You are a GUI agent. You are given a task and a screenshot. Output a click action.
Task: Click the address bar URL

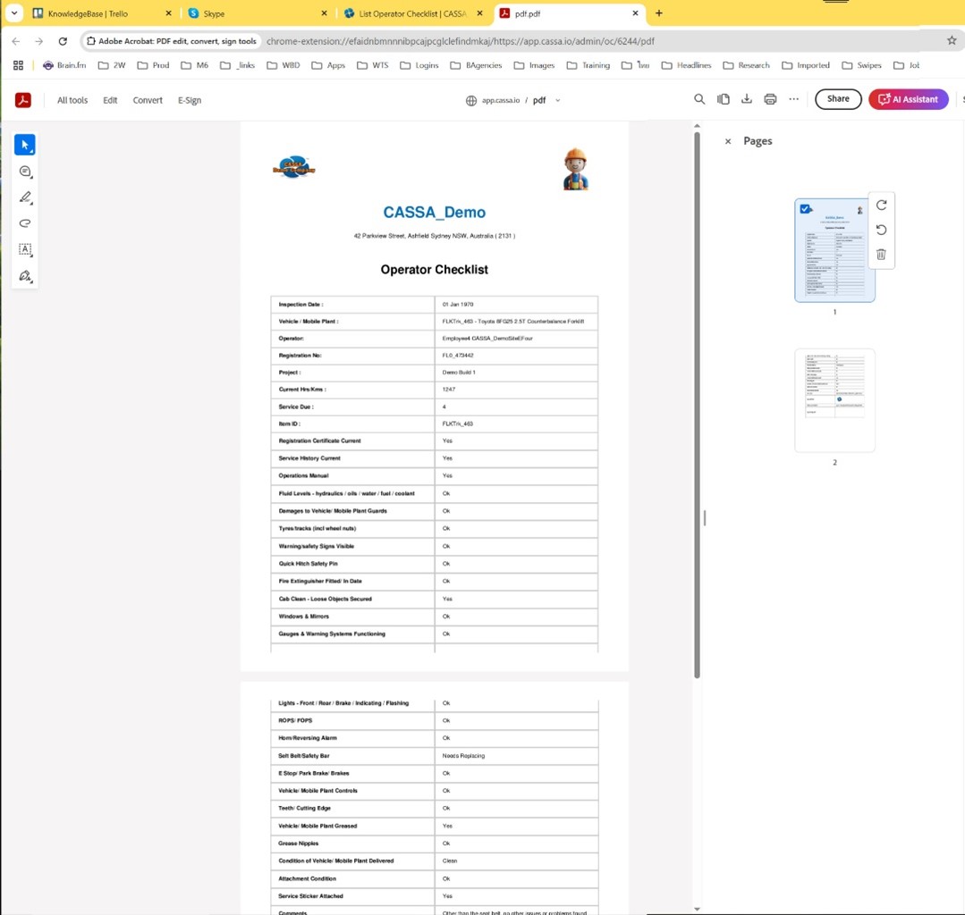point(461,41)
